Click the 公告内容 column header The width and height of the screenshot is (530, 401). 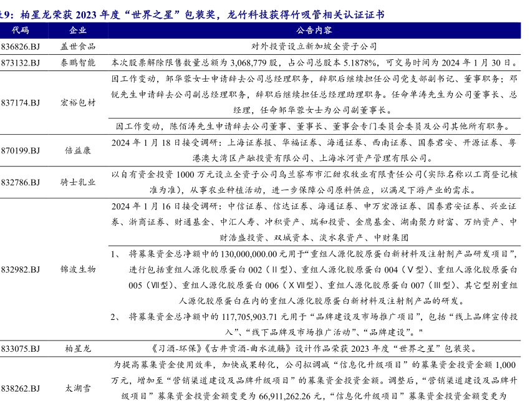click(x=314, y=31)
